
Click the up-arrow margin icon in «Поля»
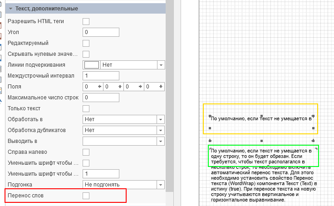click(x=120, y=87)
